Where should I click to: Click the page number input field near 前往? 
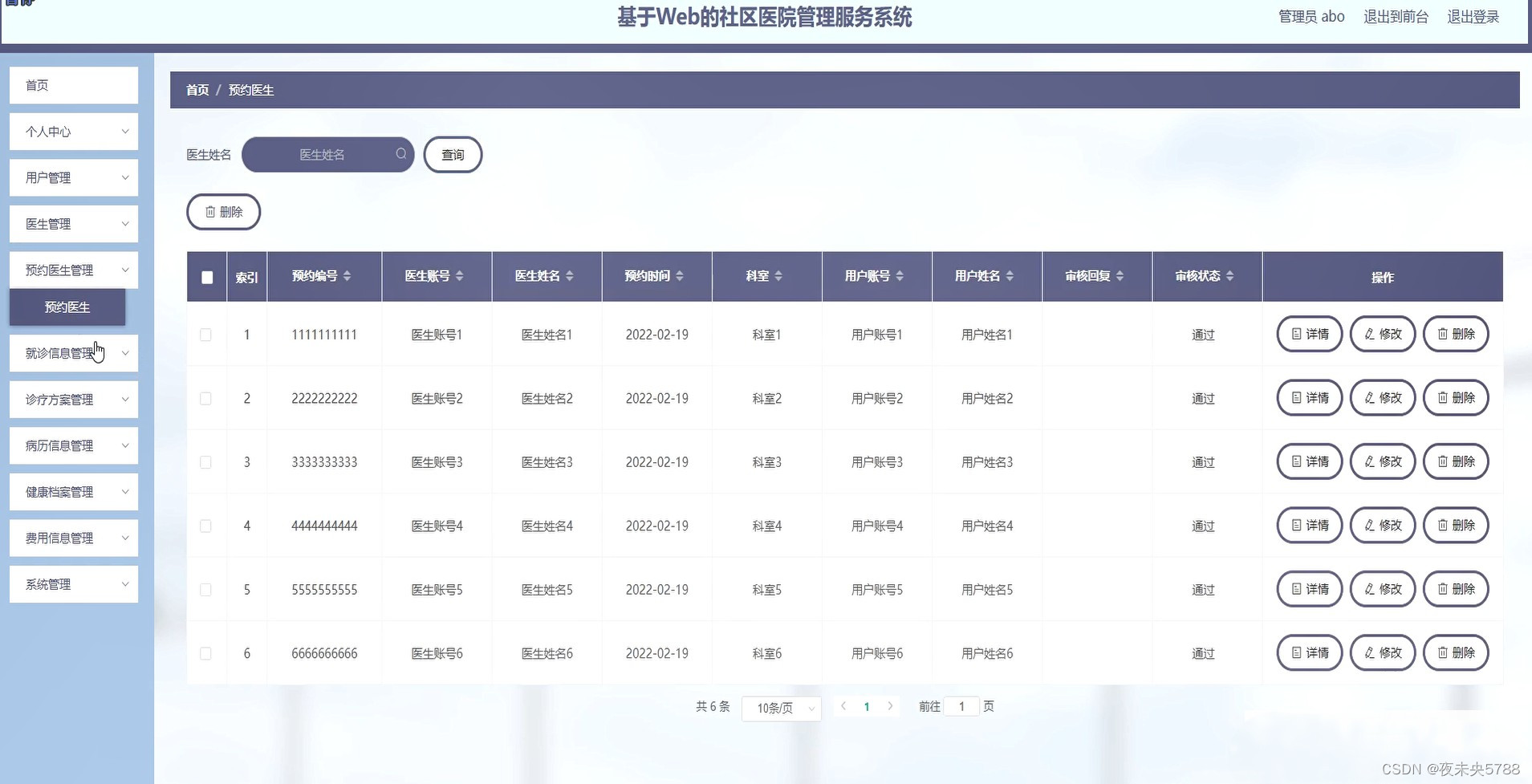coord(961,706)
